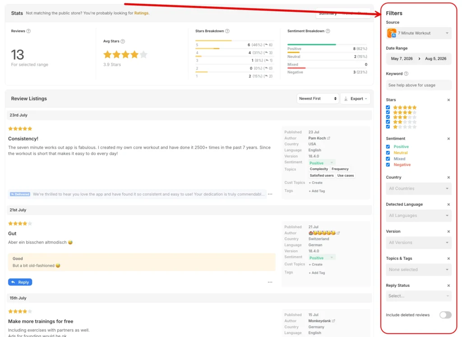Create custom topic for Gut review

[315, 264]
